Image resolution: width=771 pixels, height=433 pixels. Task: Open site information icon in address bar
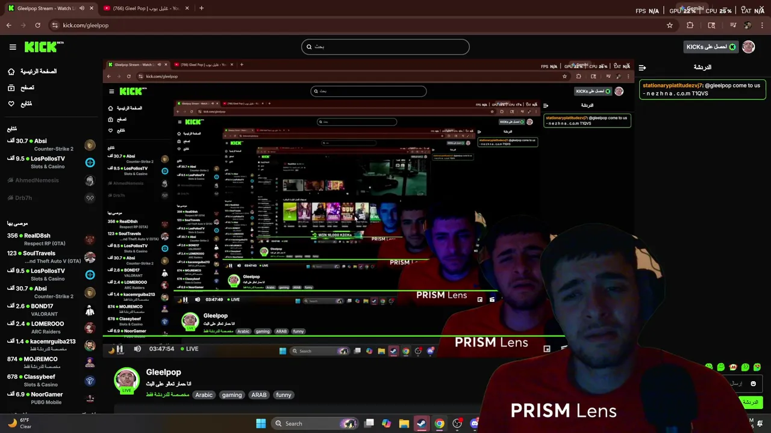(x=55, y=25)
